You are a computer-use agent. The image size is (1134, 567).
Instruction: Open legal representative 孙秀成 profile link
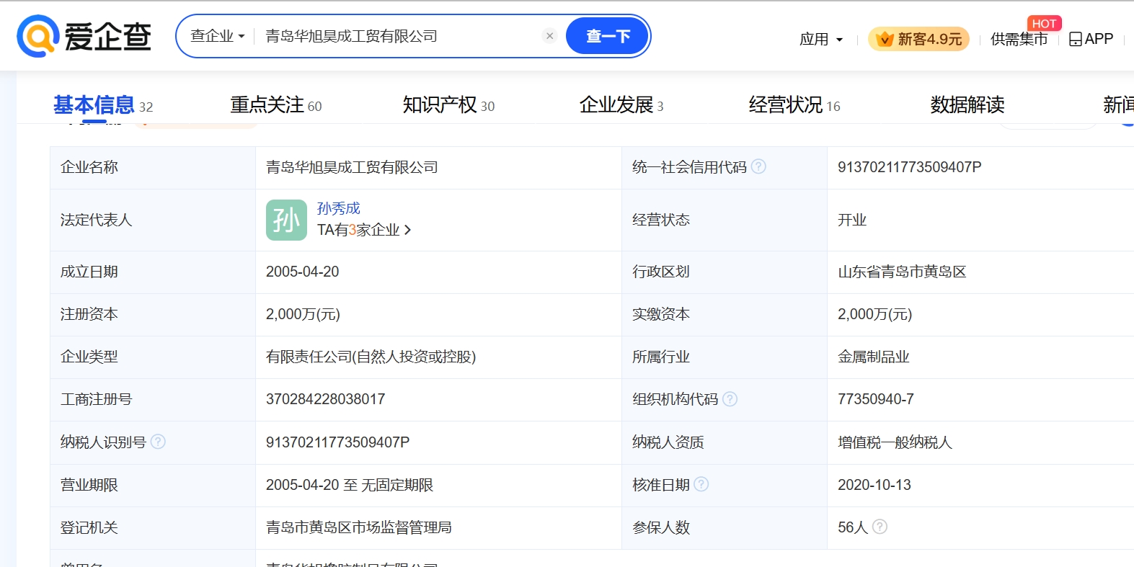click(x=339, y=208)
